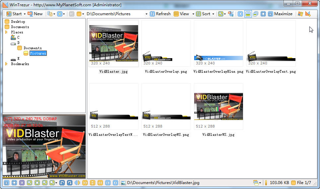
Task: Click the orange next fast-forward icon
Action: click(x=100, y=183)
